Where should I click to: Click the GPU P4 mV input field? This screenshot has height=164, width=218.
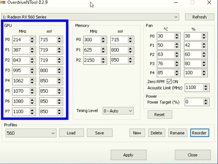click(x=47, y=80)
